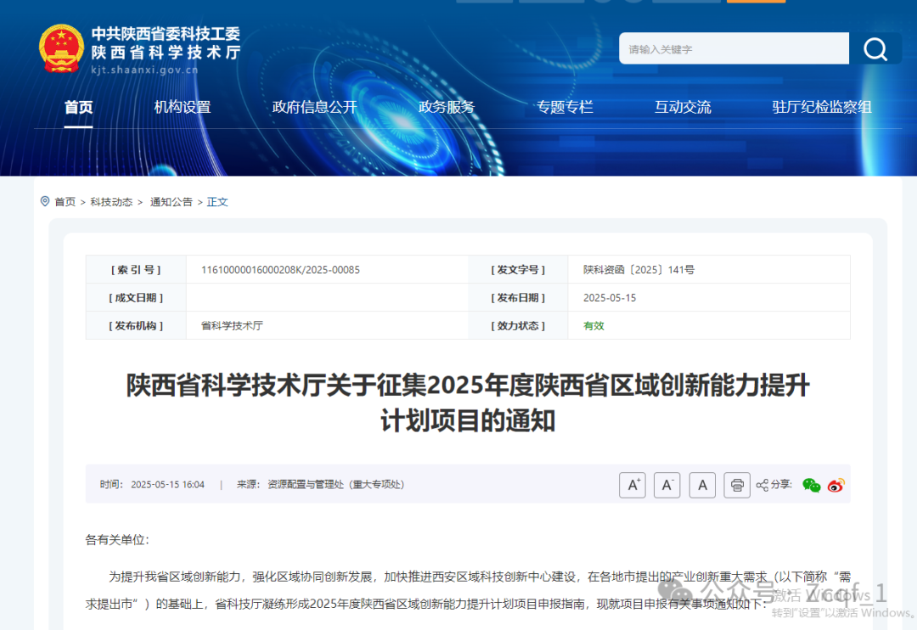Screen dimensions: 917x630
Task: Click the national emblem site logo
Action: coord(61,48)
